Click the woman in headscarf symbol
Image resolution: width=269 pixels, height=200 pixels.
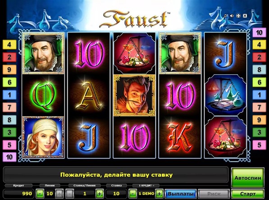pos(43,137)
